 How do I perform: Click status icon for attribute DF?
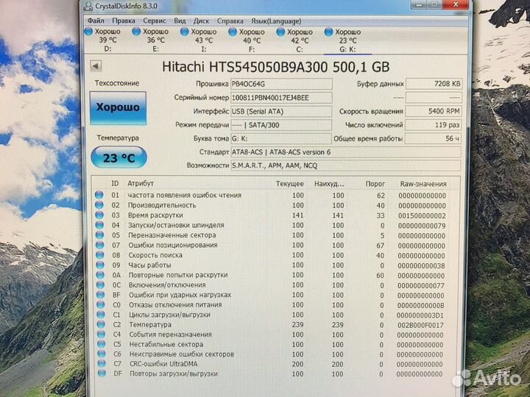point(102,373)
